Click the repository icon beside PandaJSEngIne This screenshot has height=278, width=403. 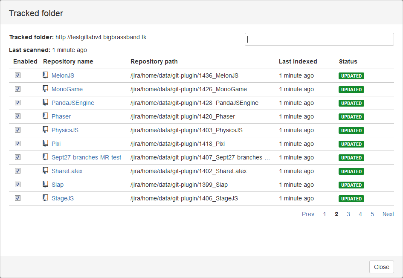pos(46,102)
